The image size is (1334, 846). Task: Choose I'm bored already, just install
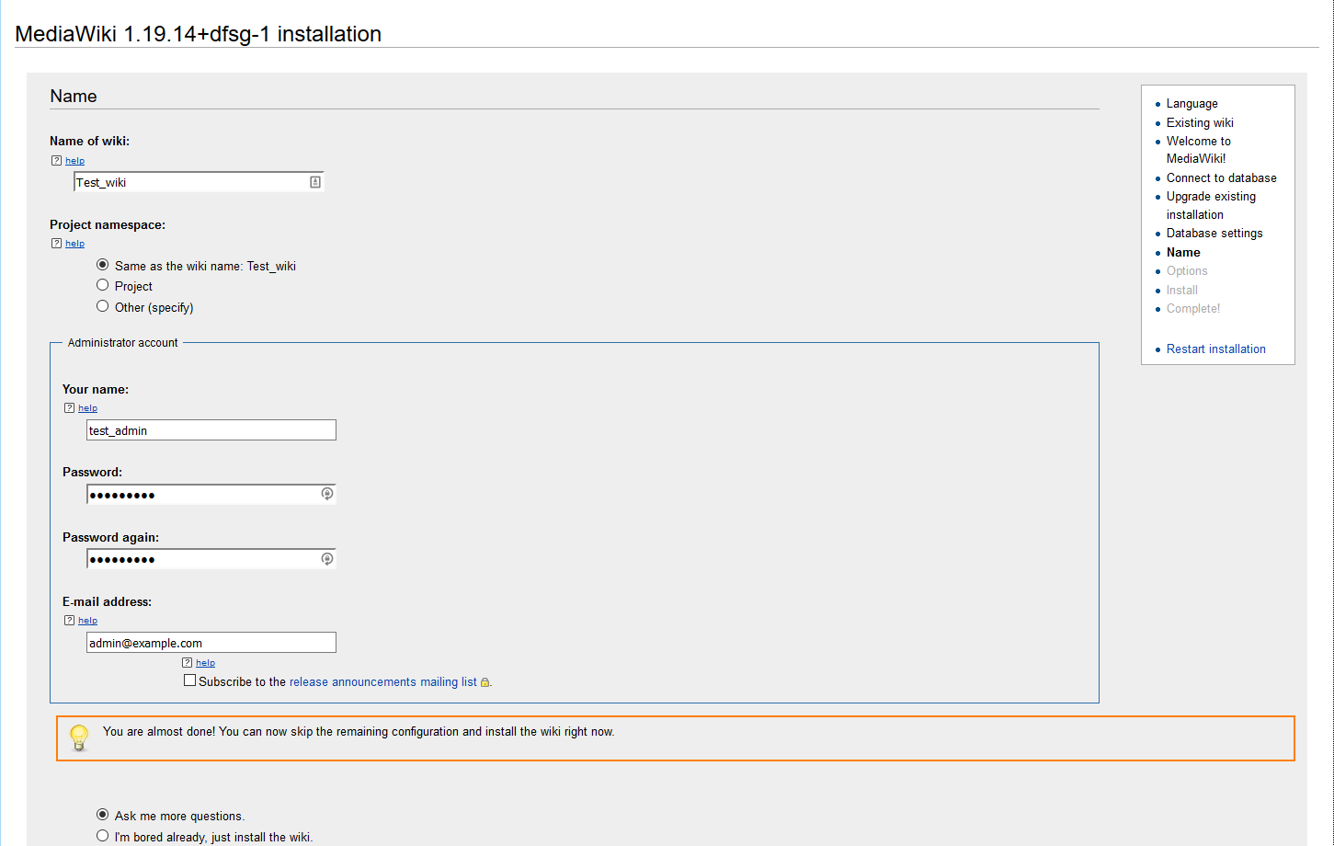(x=103, y=836)
